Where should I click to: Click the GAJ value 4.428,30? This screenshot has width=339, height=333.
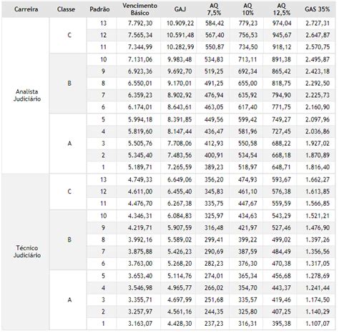(x=180, y=324)
